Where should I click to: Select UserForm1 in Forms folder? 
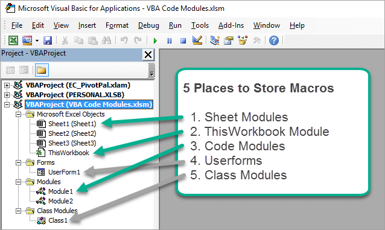[64, 172]
